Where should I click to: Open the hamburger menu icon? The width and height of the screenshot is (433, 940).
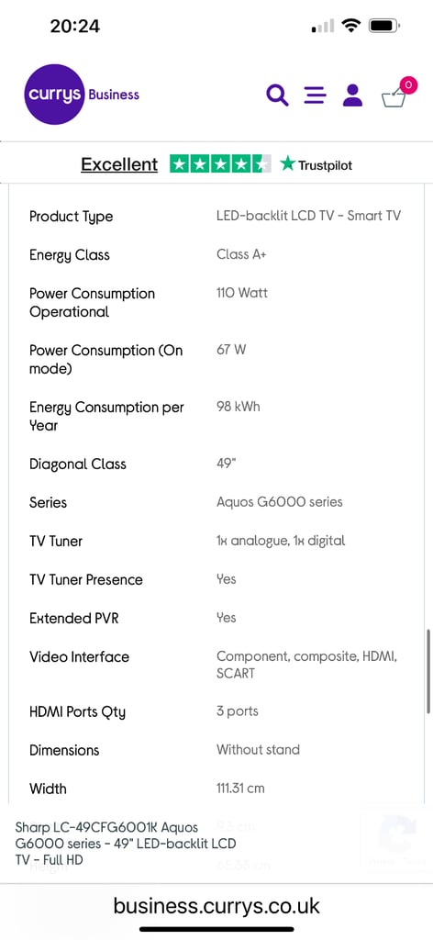tap(315, 95)
